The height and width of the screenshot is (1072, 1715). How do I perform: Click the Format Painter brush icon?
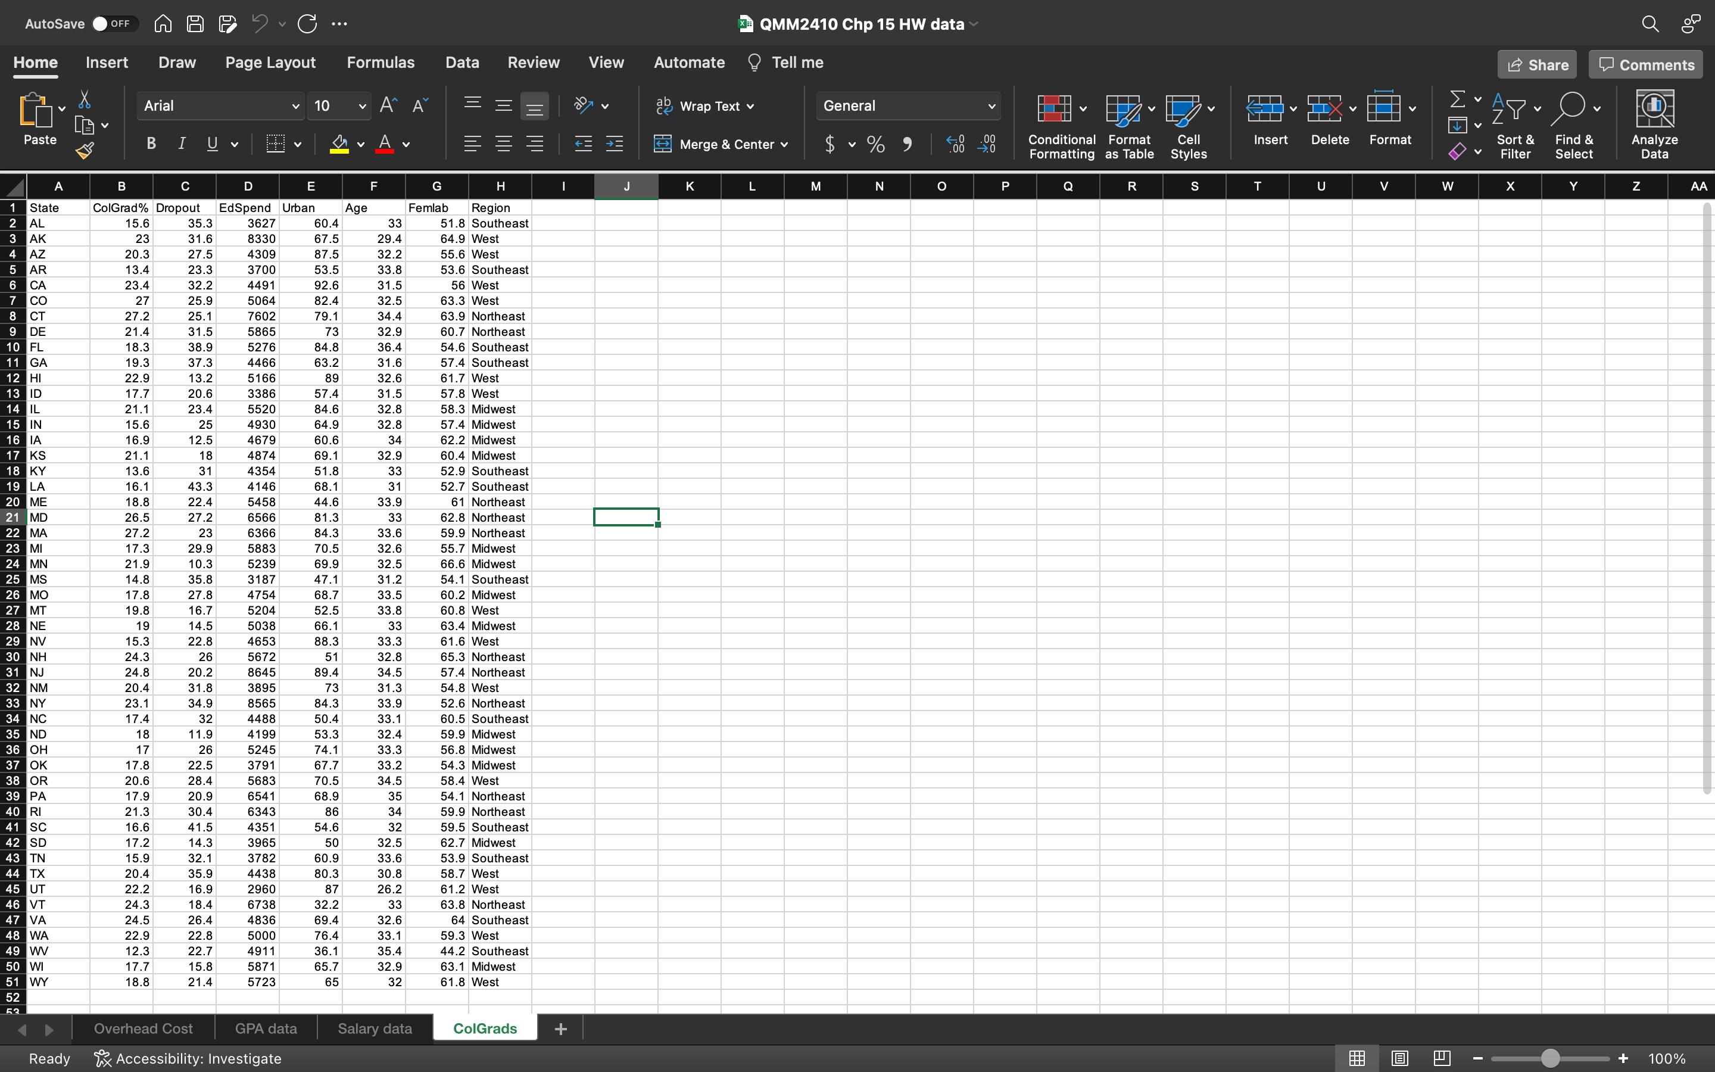coord(85,150)
